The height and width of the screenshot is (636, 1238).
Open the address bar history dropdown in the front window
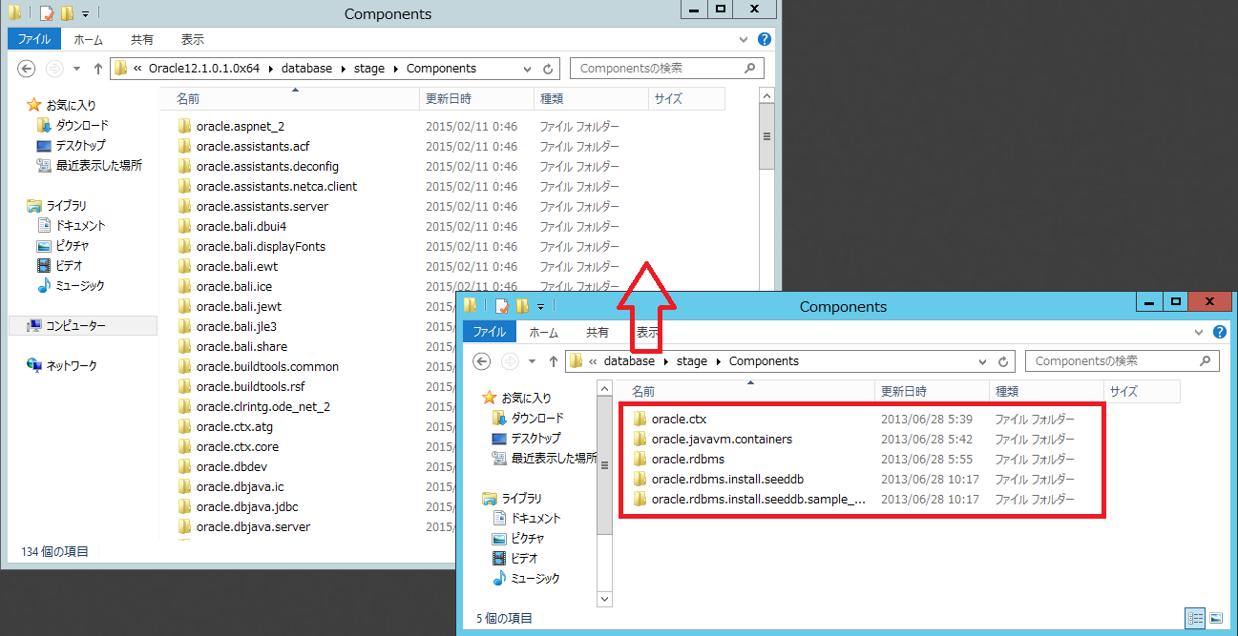[x=983, y=361]
